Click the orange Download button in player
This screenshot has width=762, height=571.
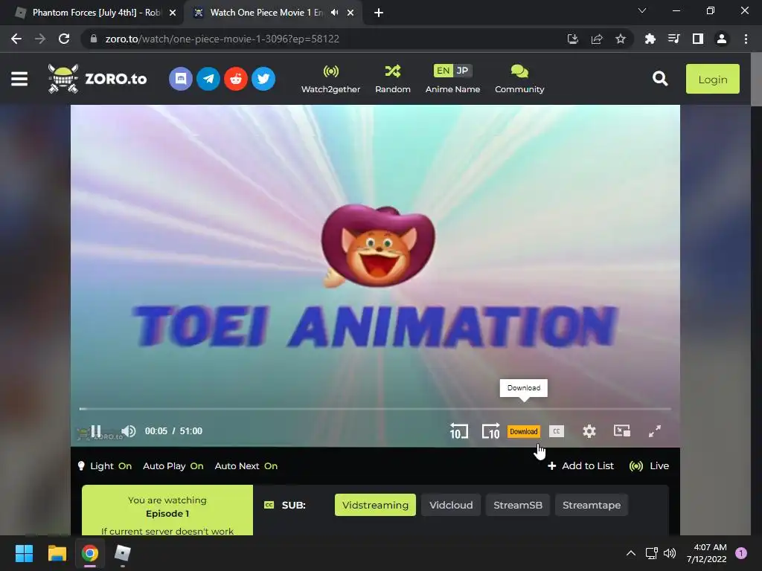point(524,432)
